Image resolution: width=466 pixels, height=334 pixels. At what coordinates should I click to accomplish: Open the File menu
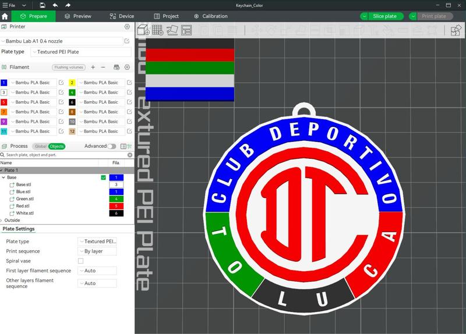point(9,5)
